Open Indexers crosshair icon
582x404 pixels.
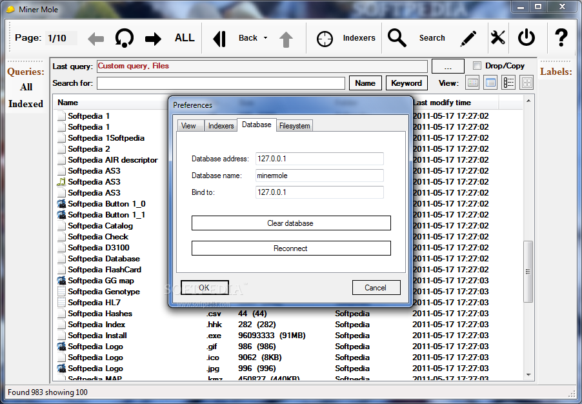pos(325,39)
